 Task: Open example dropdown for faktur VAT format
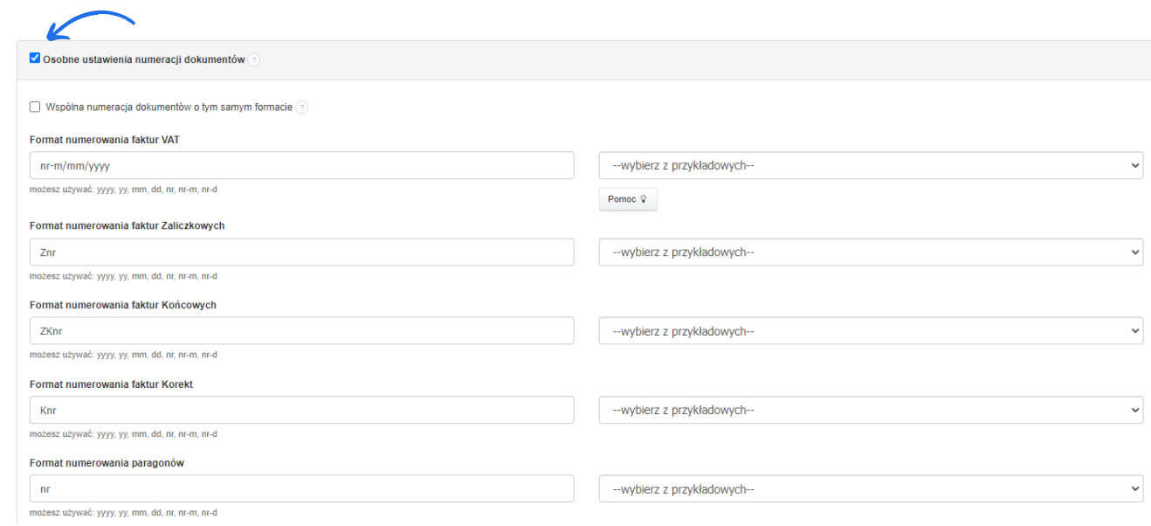coord(871,165)
